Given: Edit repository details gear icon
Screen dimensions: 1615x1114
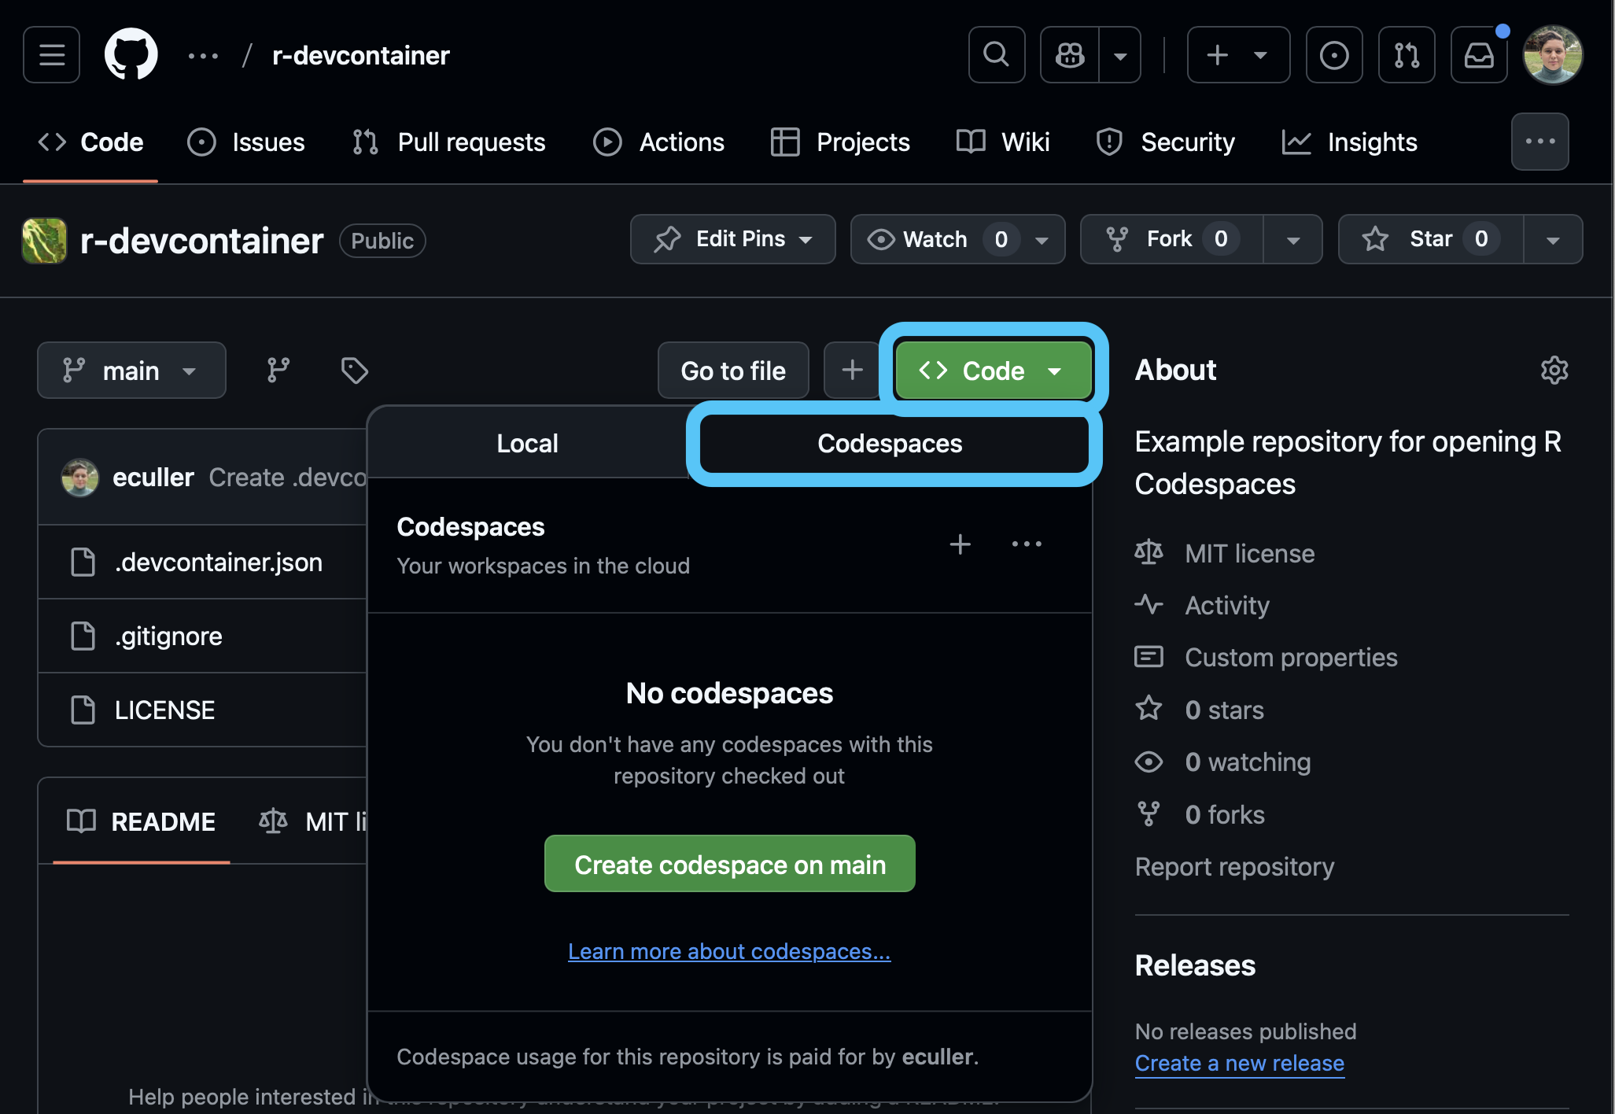Looking at the screenshot, I should click(x=1554, y=370).
